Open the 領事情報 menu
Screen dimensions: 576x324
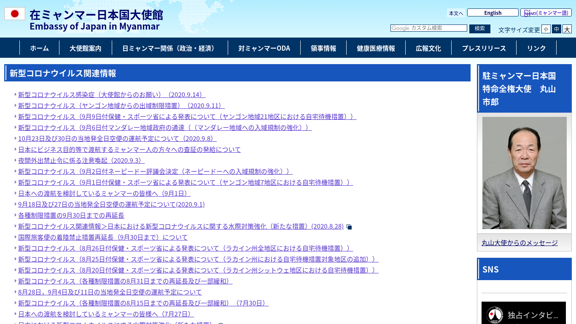(323, 48)
